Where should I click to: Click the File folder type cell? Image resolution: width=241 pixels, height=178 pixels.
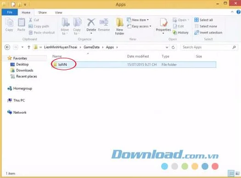[169, 65]
